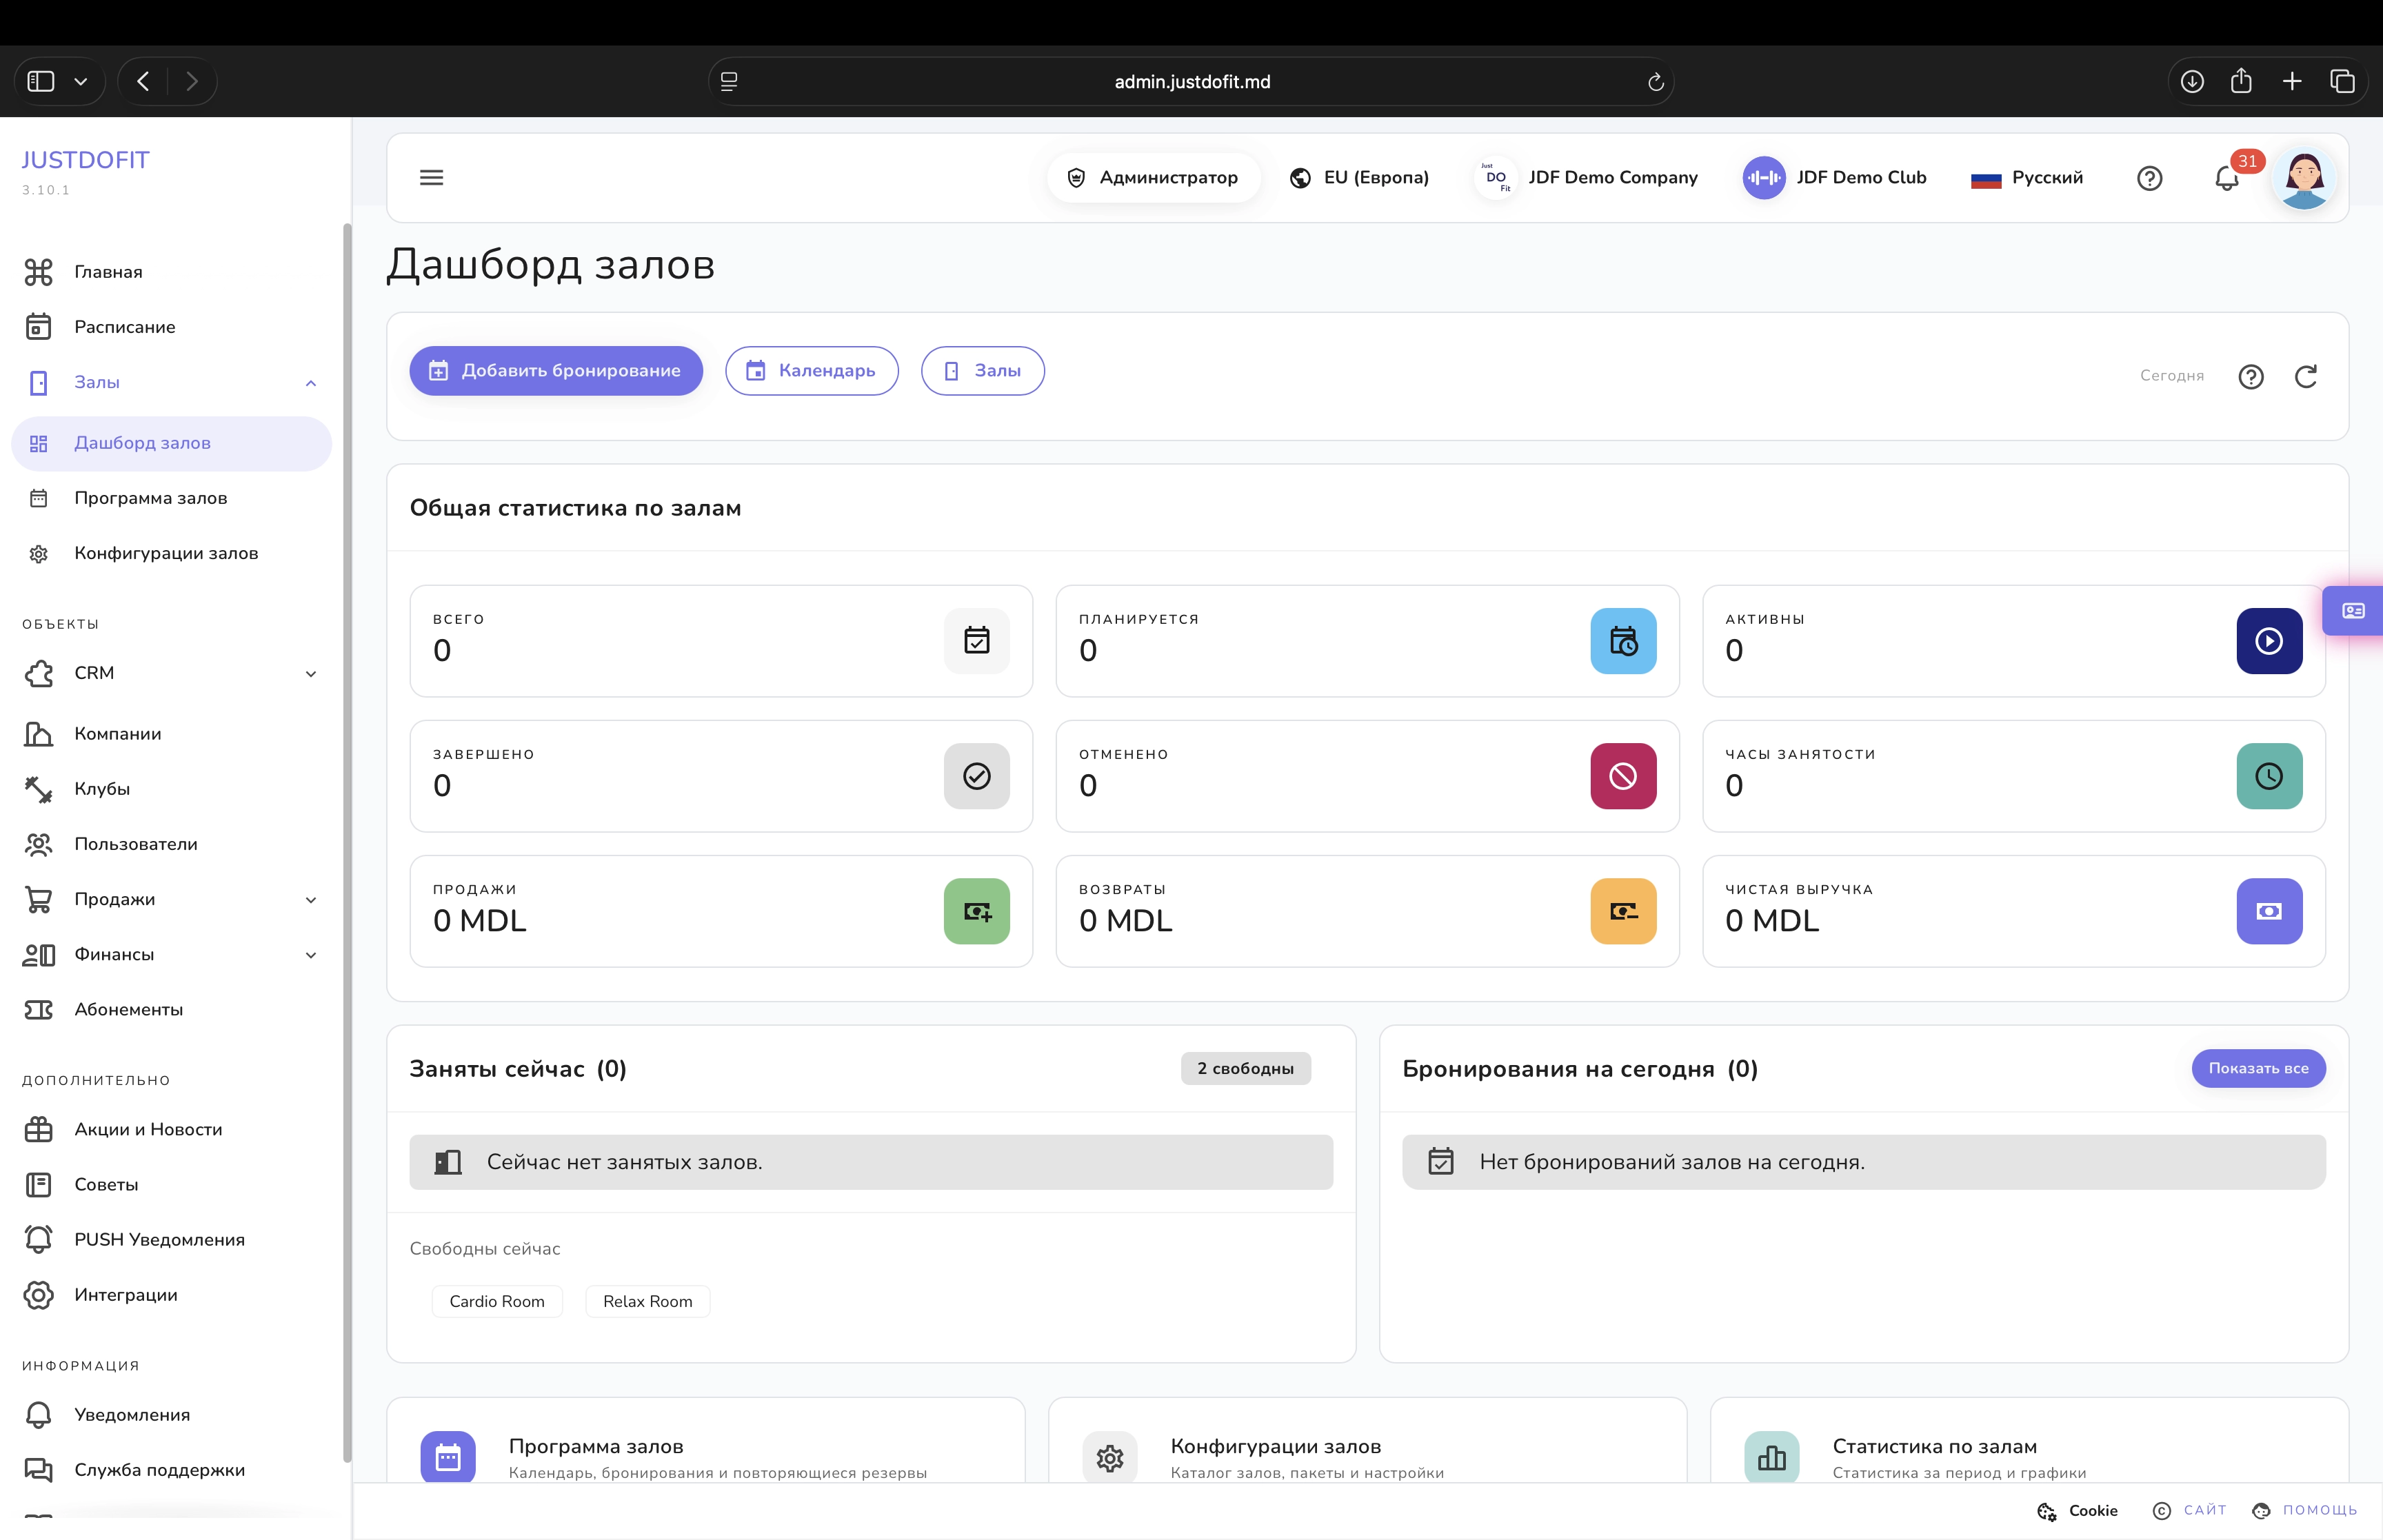Click the Всего calendar check icon
This screenshot has width=2383, height=1540.
point(977,641)
